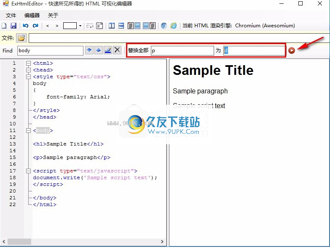The image size is (330, 249).
Task: Click 'Sample Title' heading in preview
Action: pos(213,70)
